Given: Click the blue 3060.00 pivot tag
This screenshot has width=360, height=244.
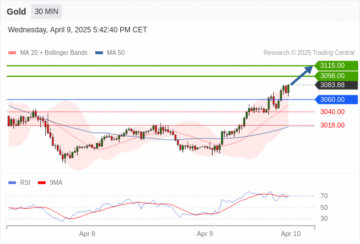Looking at the screenshot, I should point(336,99).
